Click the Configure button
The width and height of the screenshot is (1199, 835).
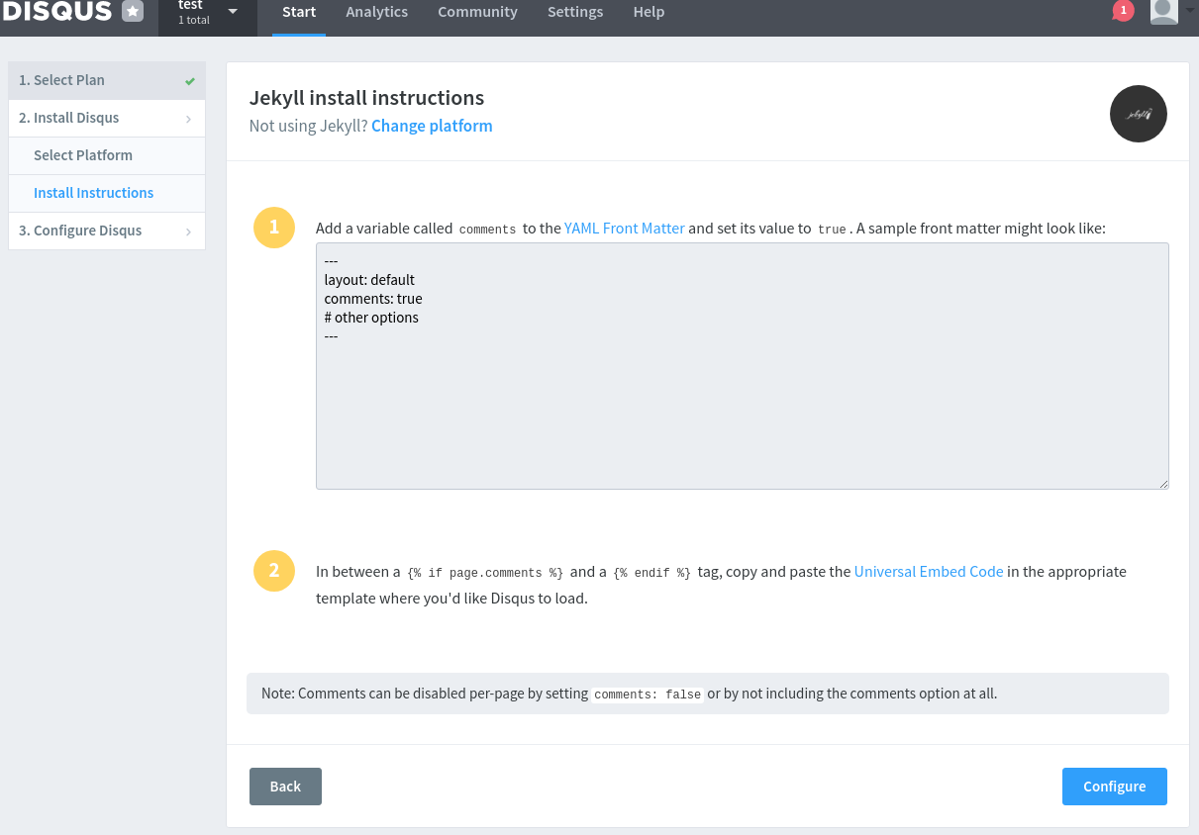(x=1115, y=787)
